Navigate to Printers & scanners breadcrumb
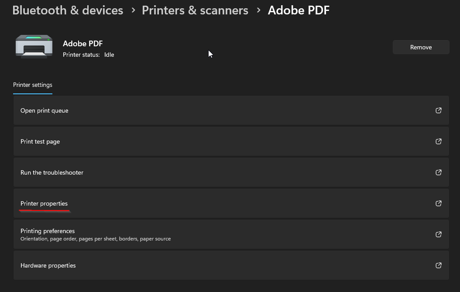The width and height of the screenshot is (460, 292). pos(195,10)
